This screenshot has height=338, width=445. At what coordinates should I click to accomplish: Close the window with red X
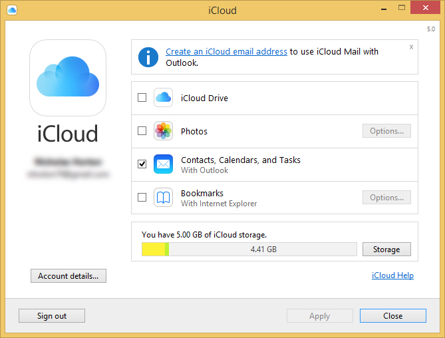pos(426,8)
